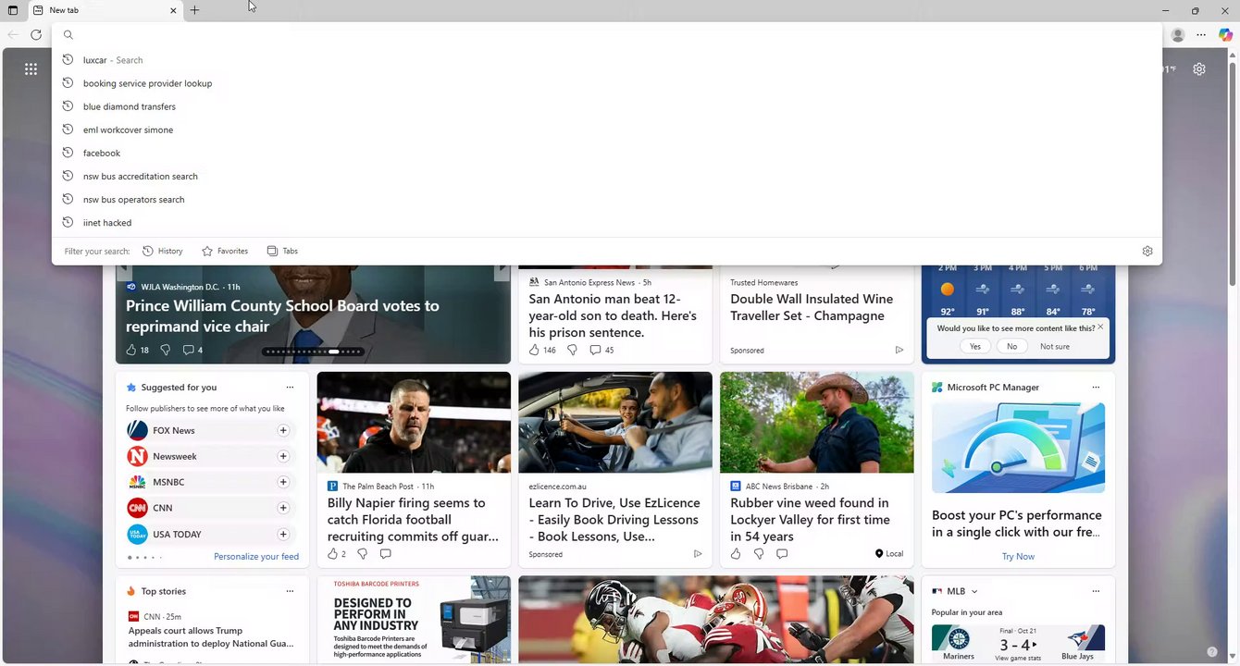This screenshot has width=1240, height=666.
Task: Dislike the San Antonio man story
Action: point(572,350)
